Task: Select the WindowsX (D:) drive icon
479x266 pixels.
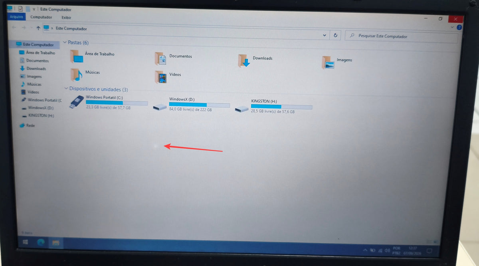Action: point(160,107)
